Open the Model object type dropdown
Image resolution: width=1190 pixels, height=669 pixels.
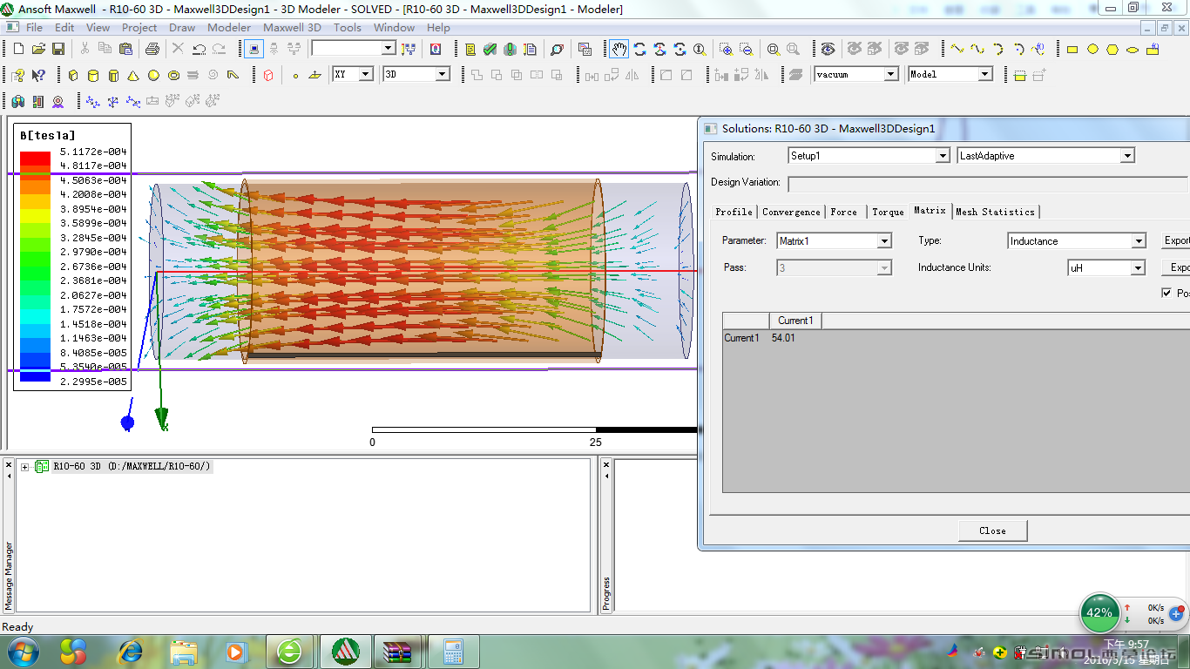(985, 75)
